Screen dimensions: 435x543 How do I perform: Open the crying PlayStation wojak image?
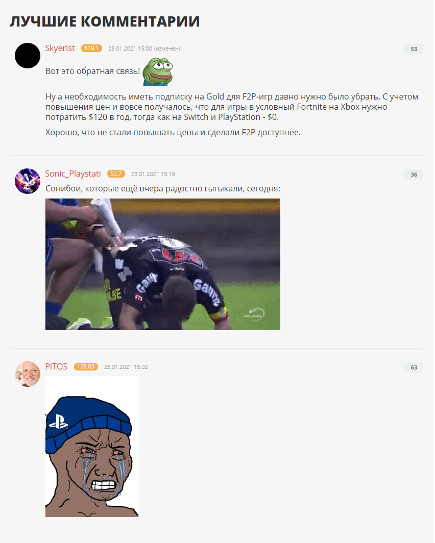pos(92,447)
